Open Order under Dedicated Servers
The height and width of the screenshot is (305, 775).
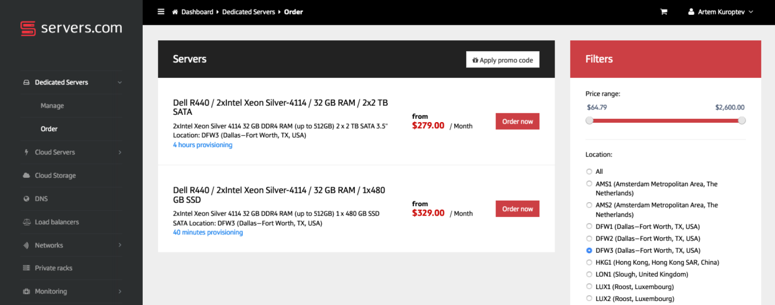[49, 129]
